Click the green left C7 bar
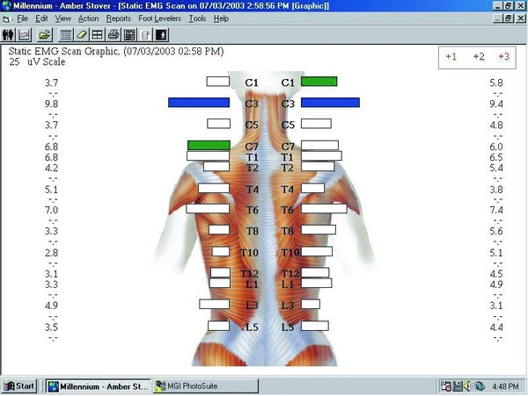528x396 pixels. [208, 145]
